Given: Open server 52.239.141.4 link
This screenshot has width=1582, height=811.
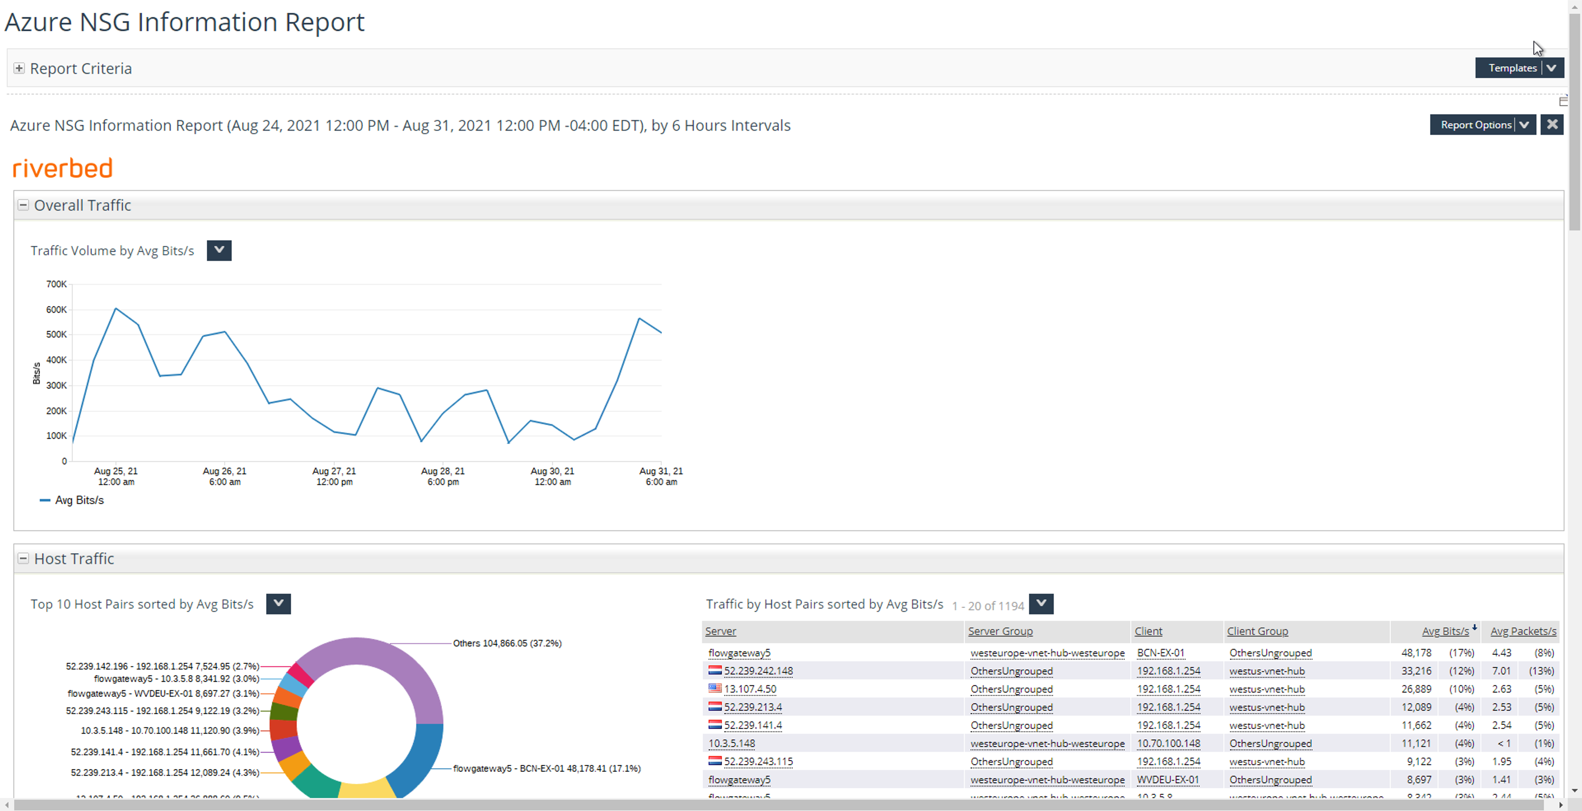Looking at the screenshot, I should [753, 725].
